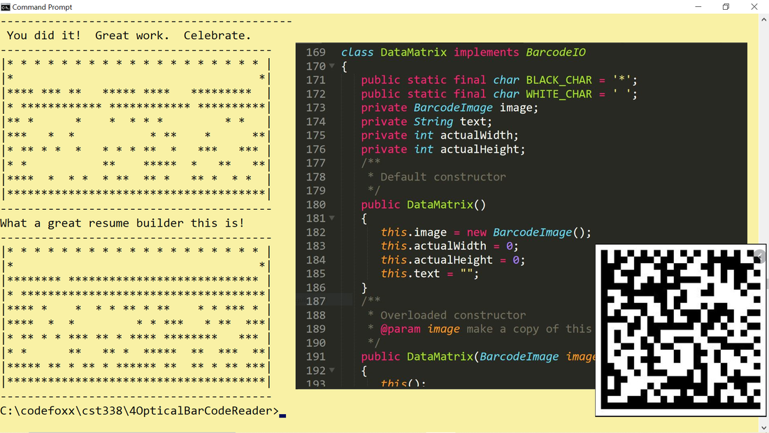
Task: Close the barcode image overlay
Action: pos(760,257)
